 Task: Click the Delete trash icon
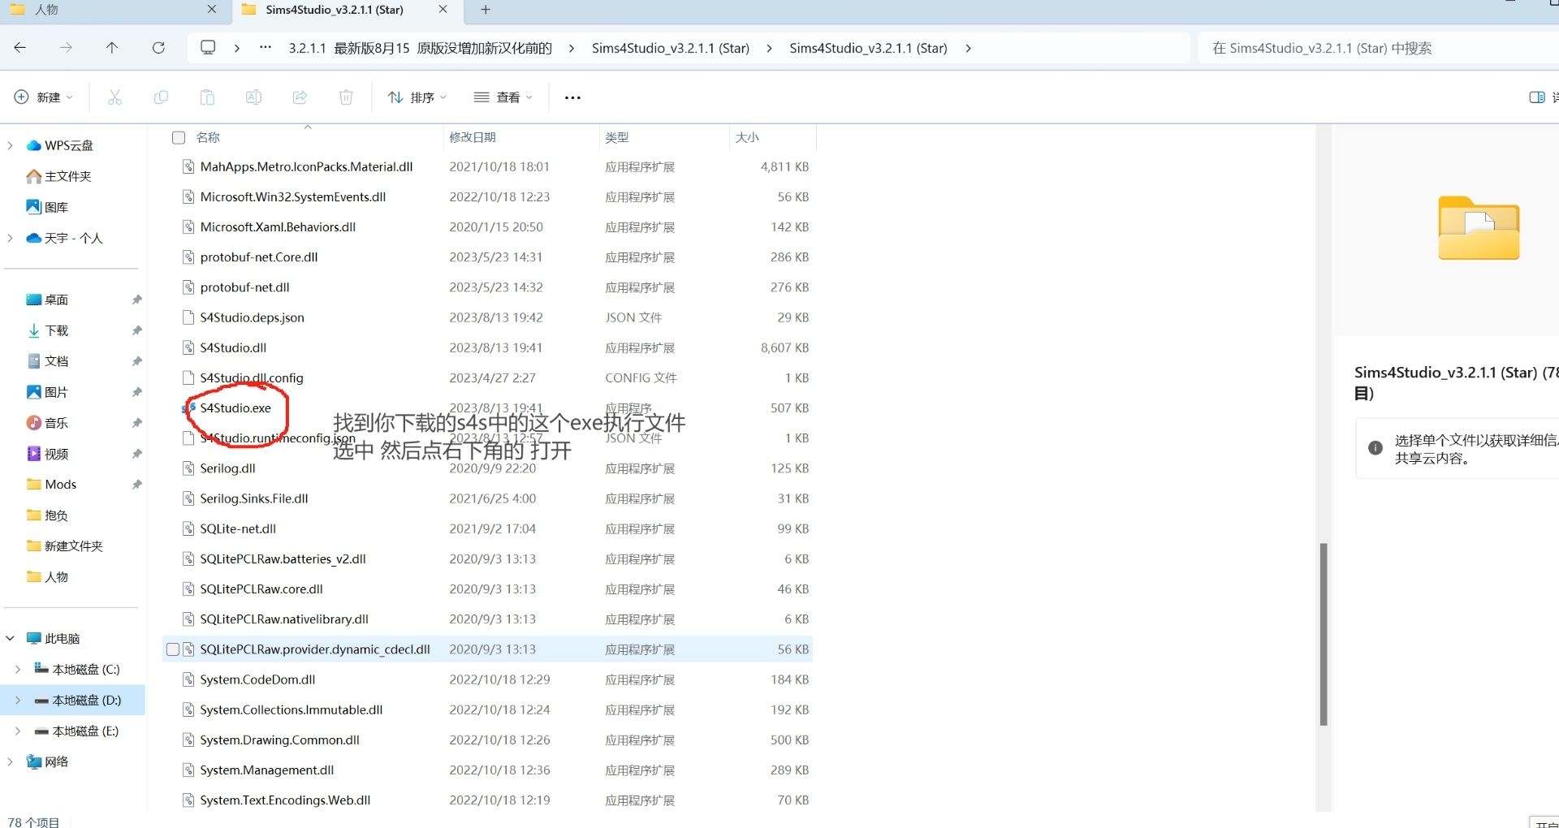click(x=346, y=97)
